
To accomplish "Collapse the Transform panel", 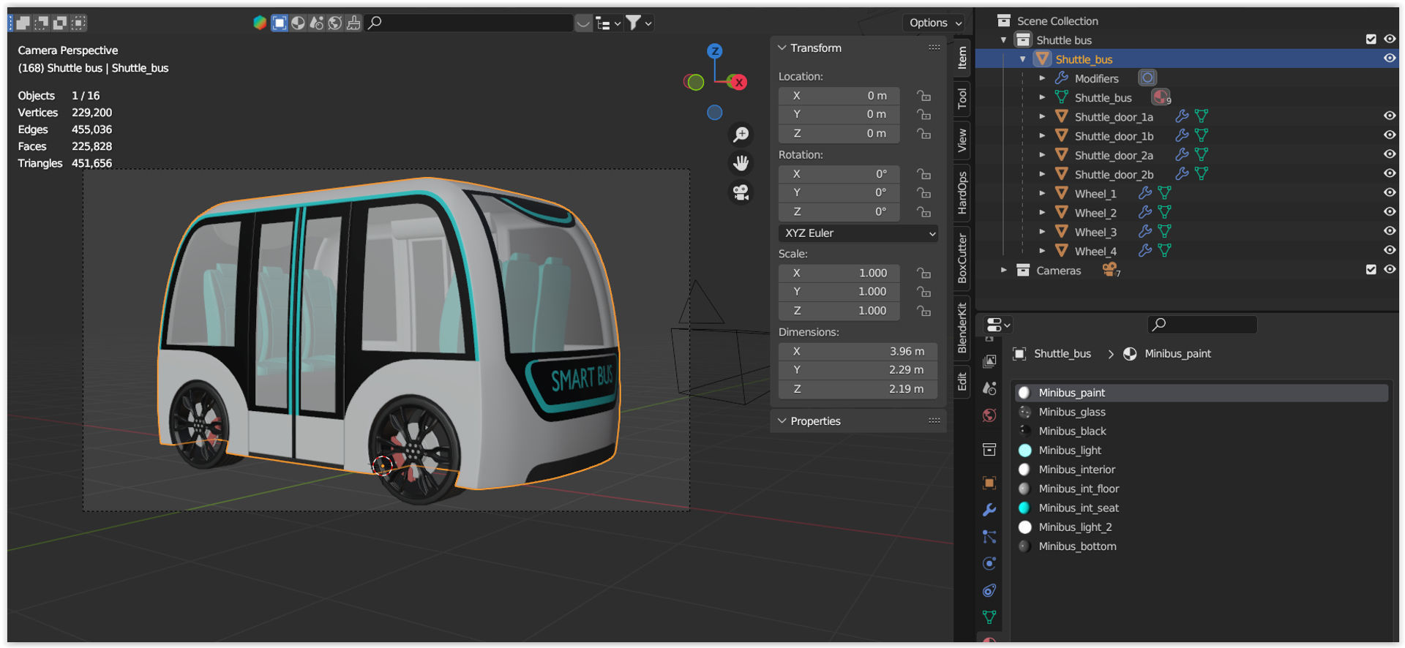I will [x=783, y=48].
